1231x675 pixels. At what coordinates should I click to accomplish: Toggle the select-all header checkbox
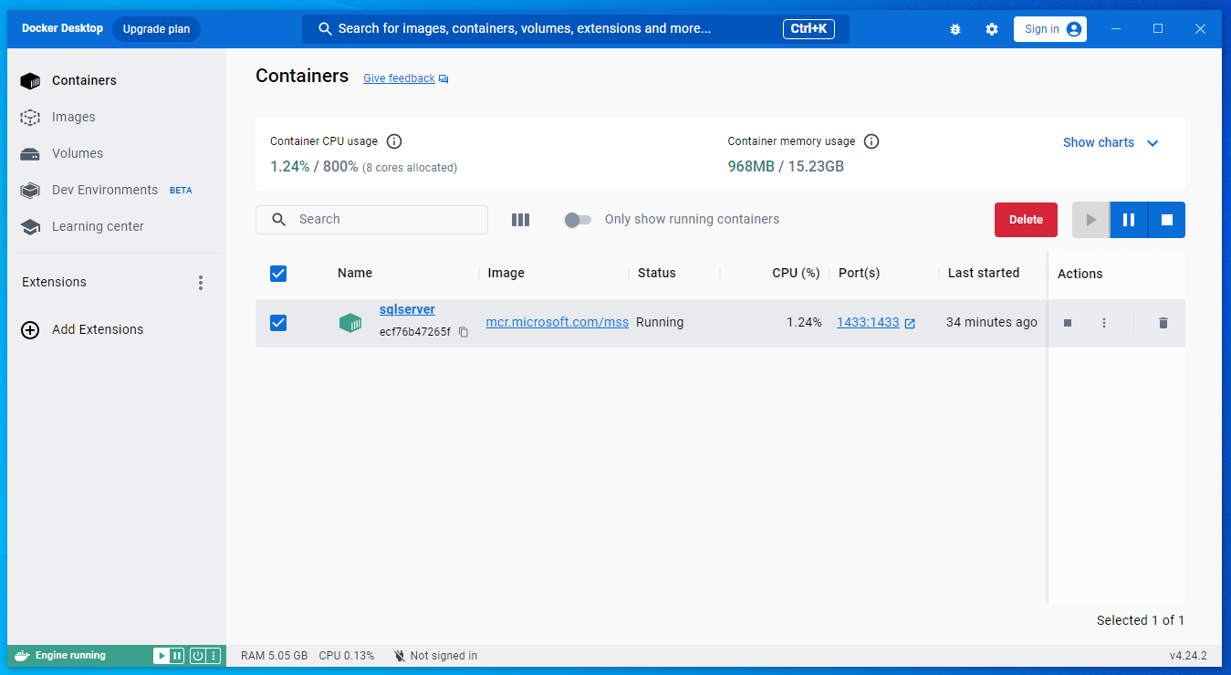(x=278, y=274)
